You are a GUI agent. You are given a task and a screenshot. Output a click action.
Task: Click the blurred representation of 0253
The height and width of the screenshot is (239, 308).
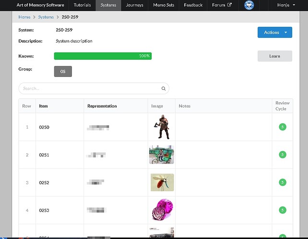click(x=96, y=210)
